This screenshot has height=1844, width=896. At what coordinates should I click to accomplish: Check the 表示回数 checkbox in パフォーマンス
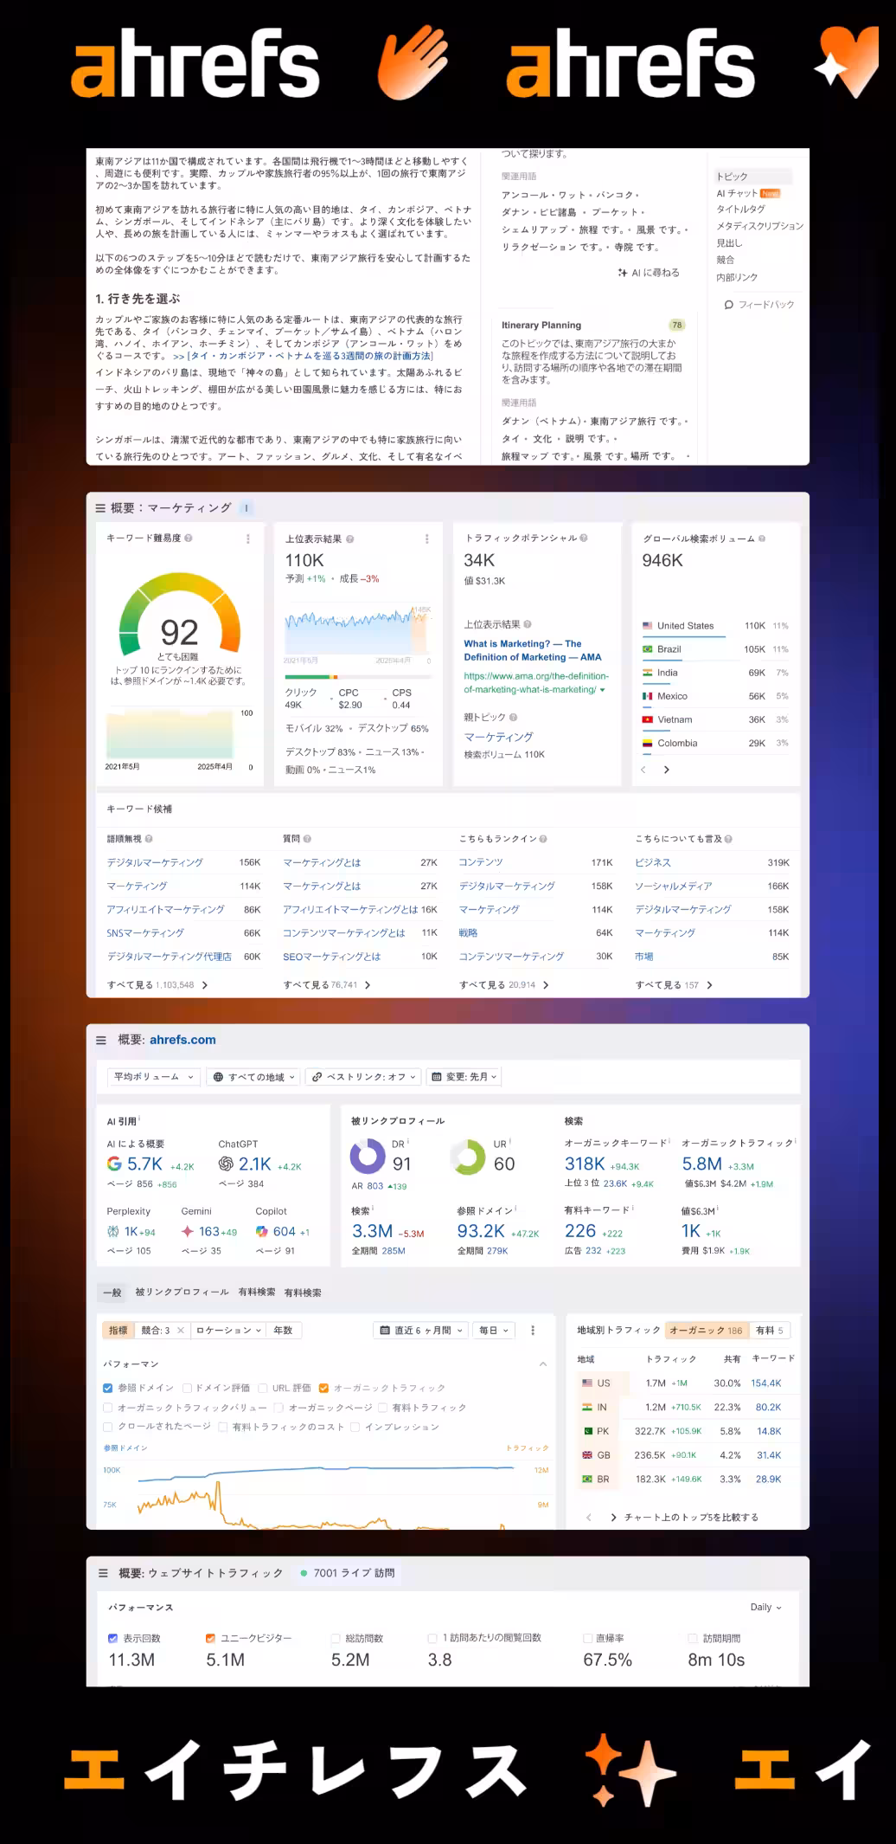point(112,1638)
